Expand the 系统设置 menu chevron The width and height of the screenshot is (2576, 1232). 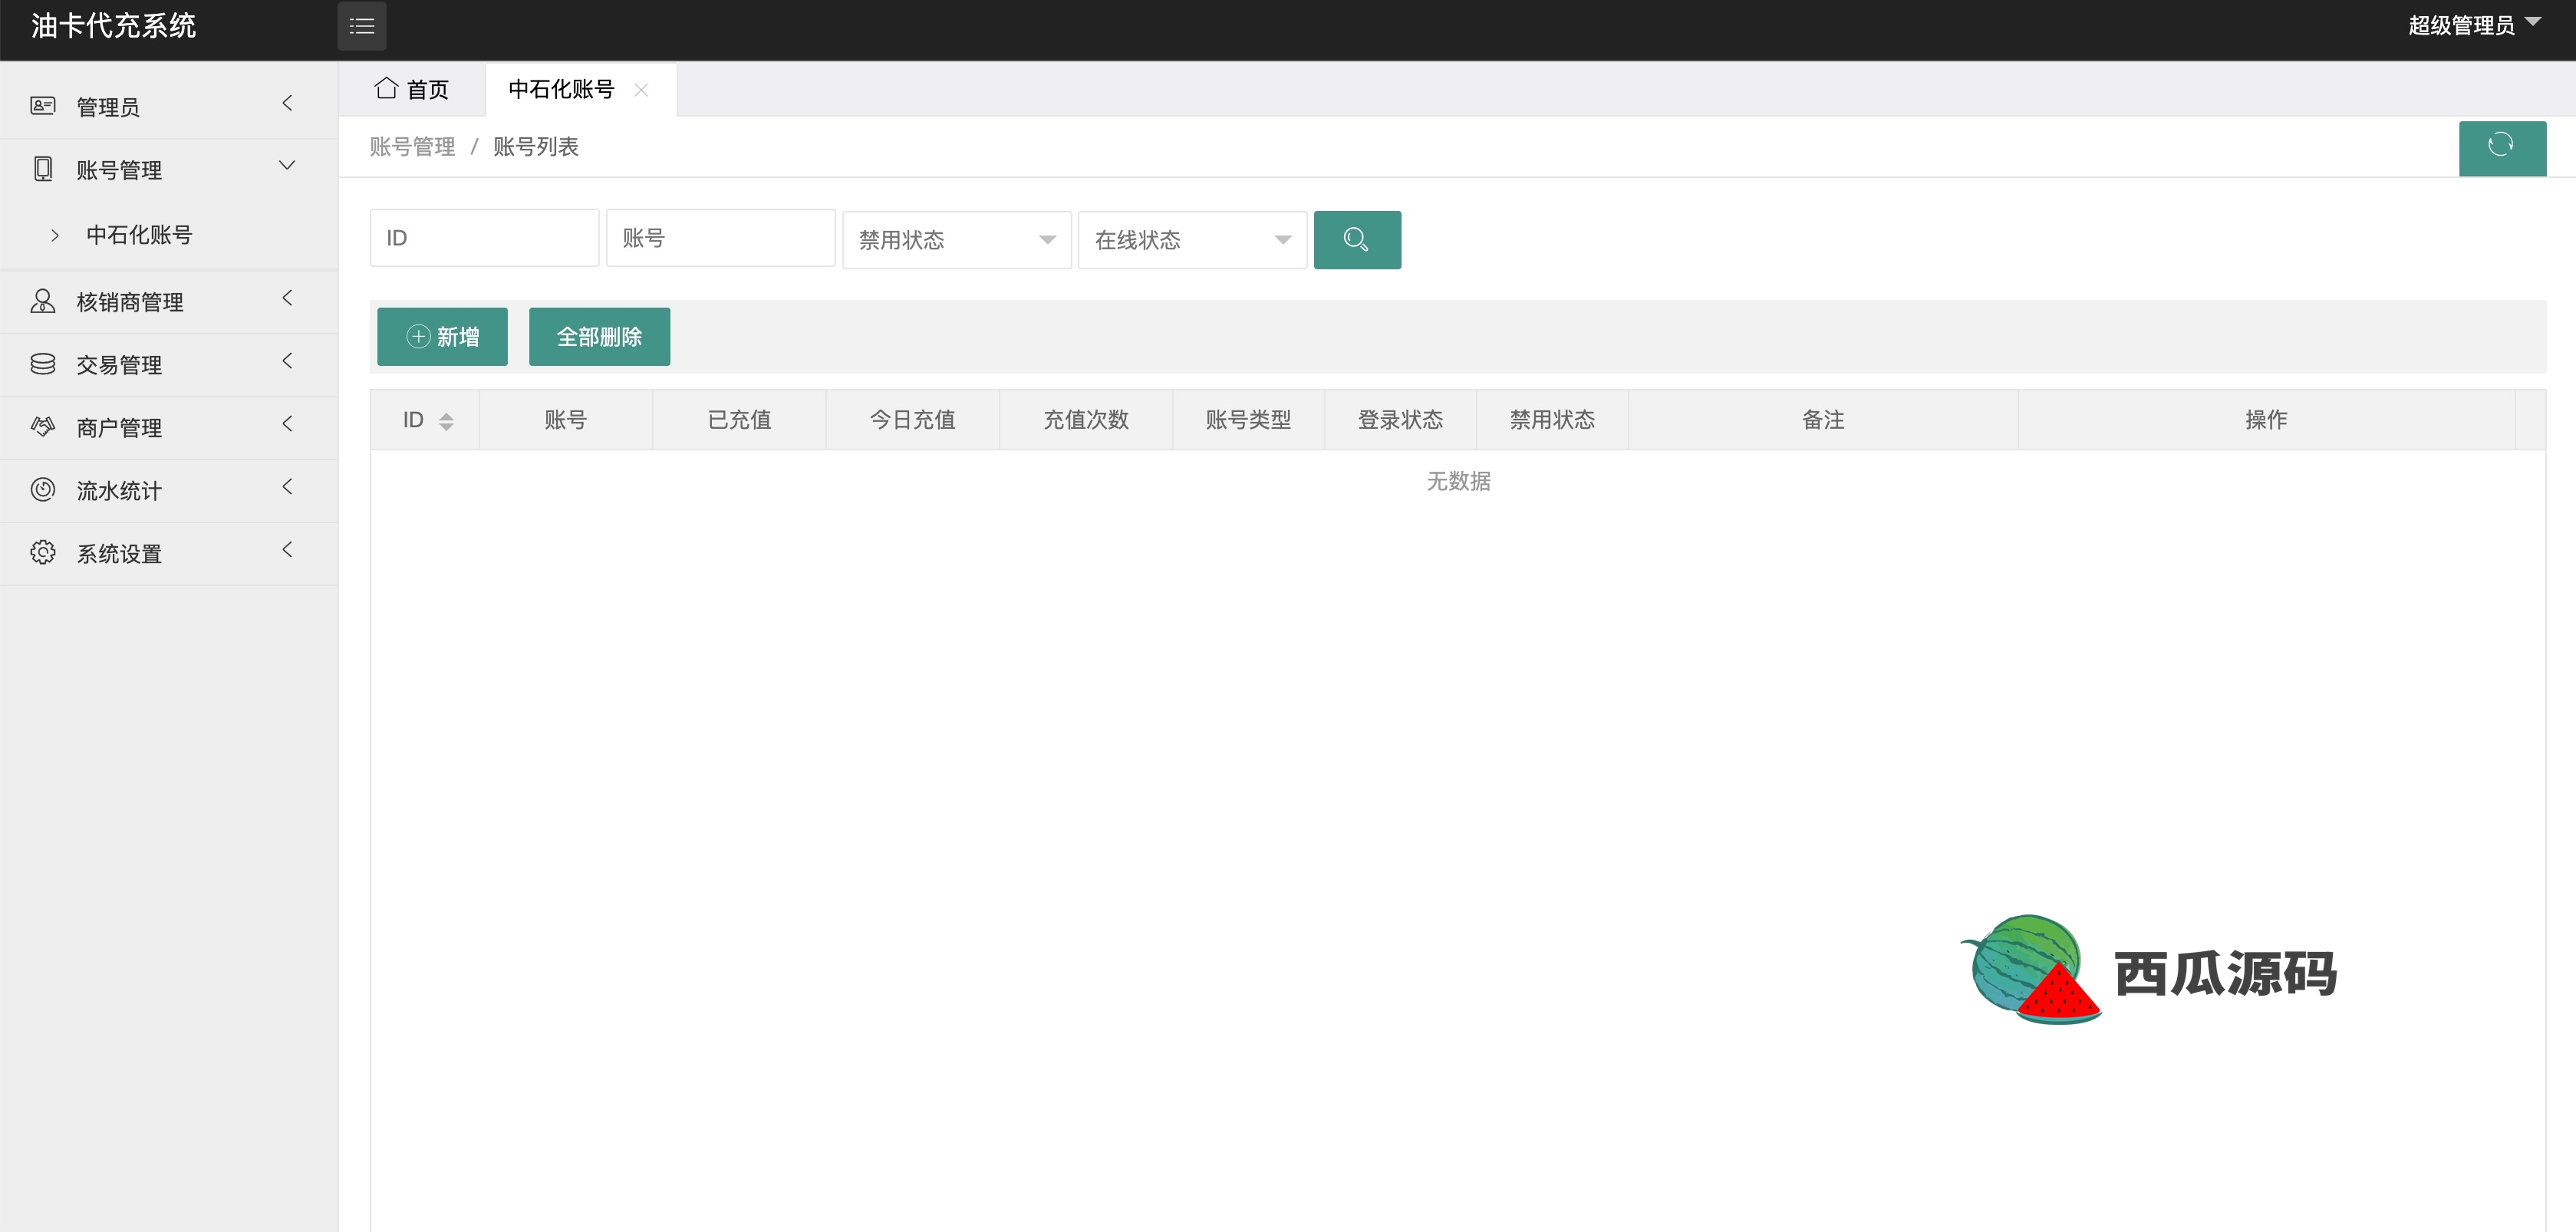coord(287,550)
